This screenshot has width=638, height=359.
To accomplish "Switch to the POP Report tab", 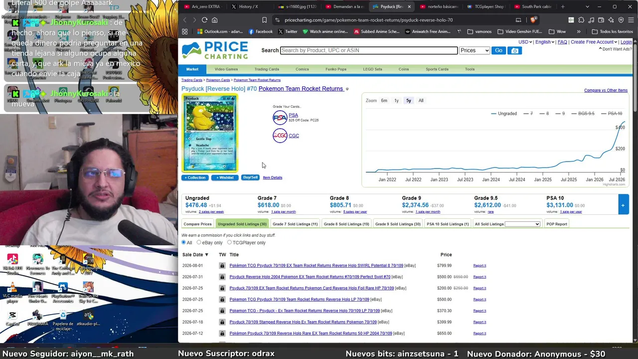I will [557, 224].
